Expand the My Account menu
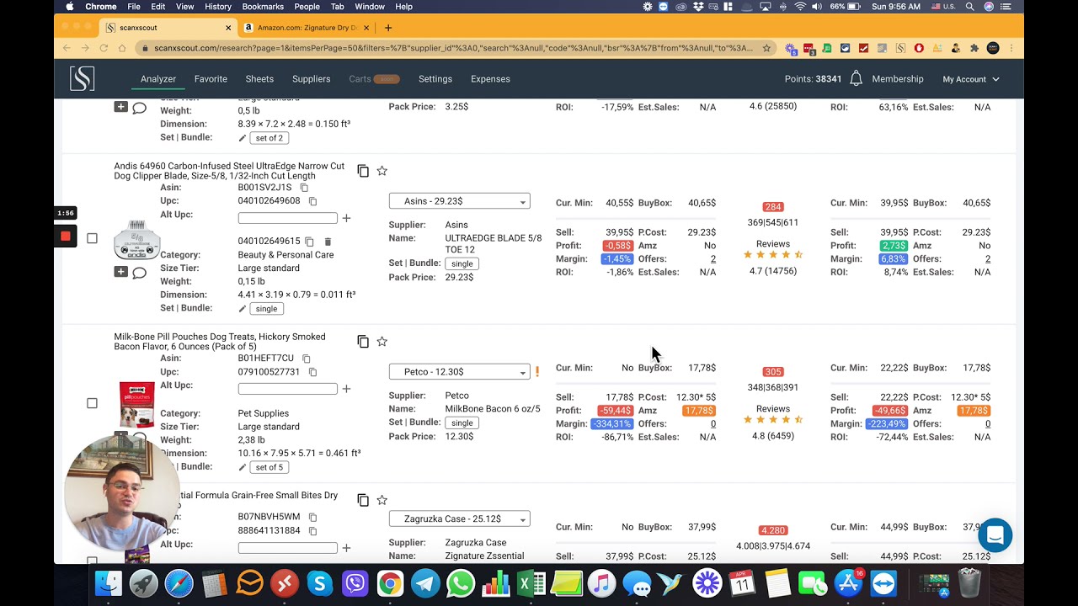 (x=971, y=79)
